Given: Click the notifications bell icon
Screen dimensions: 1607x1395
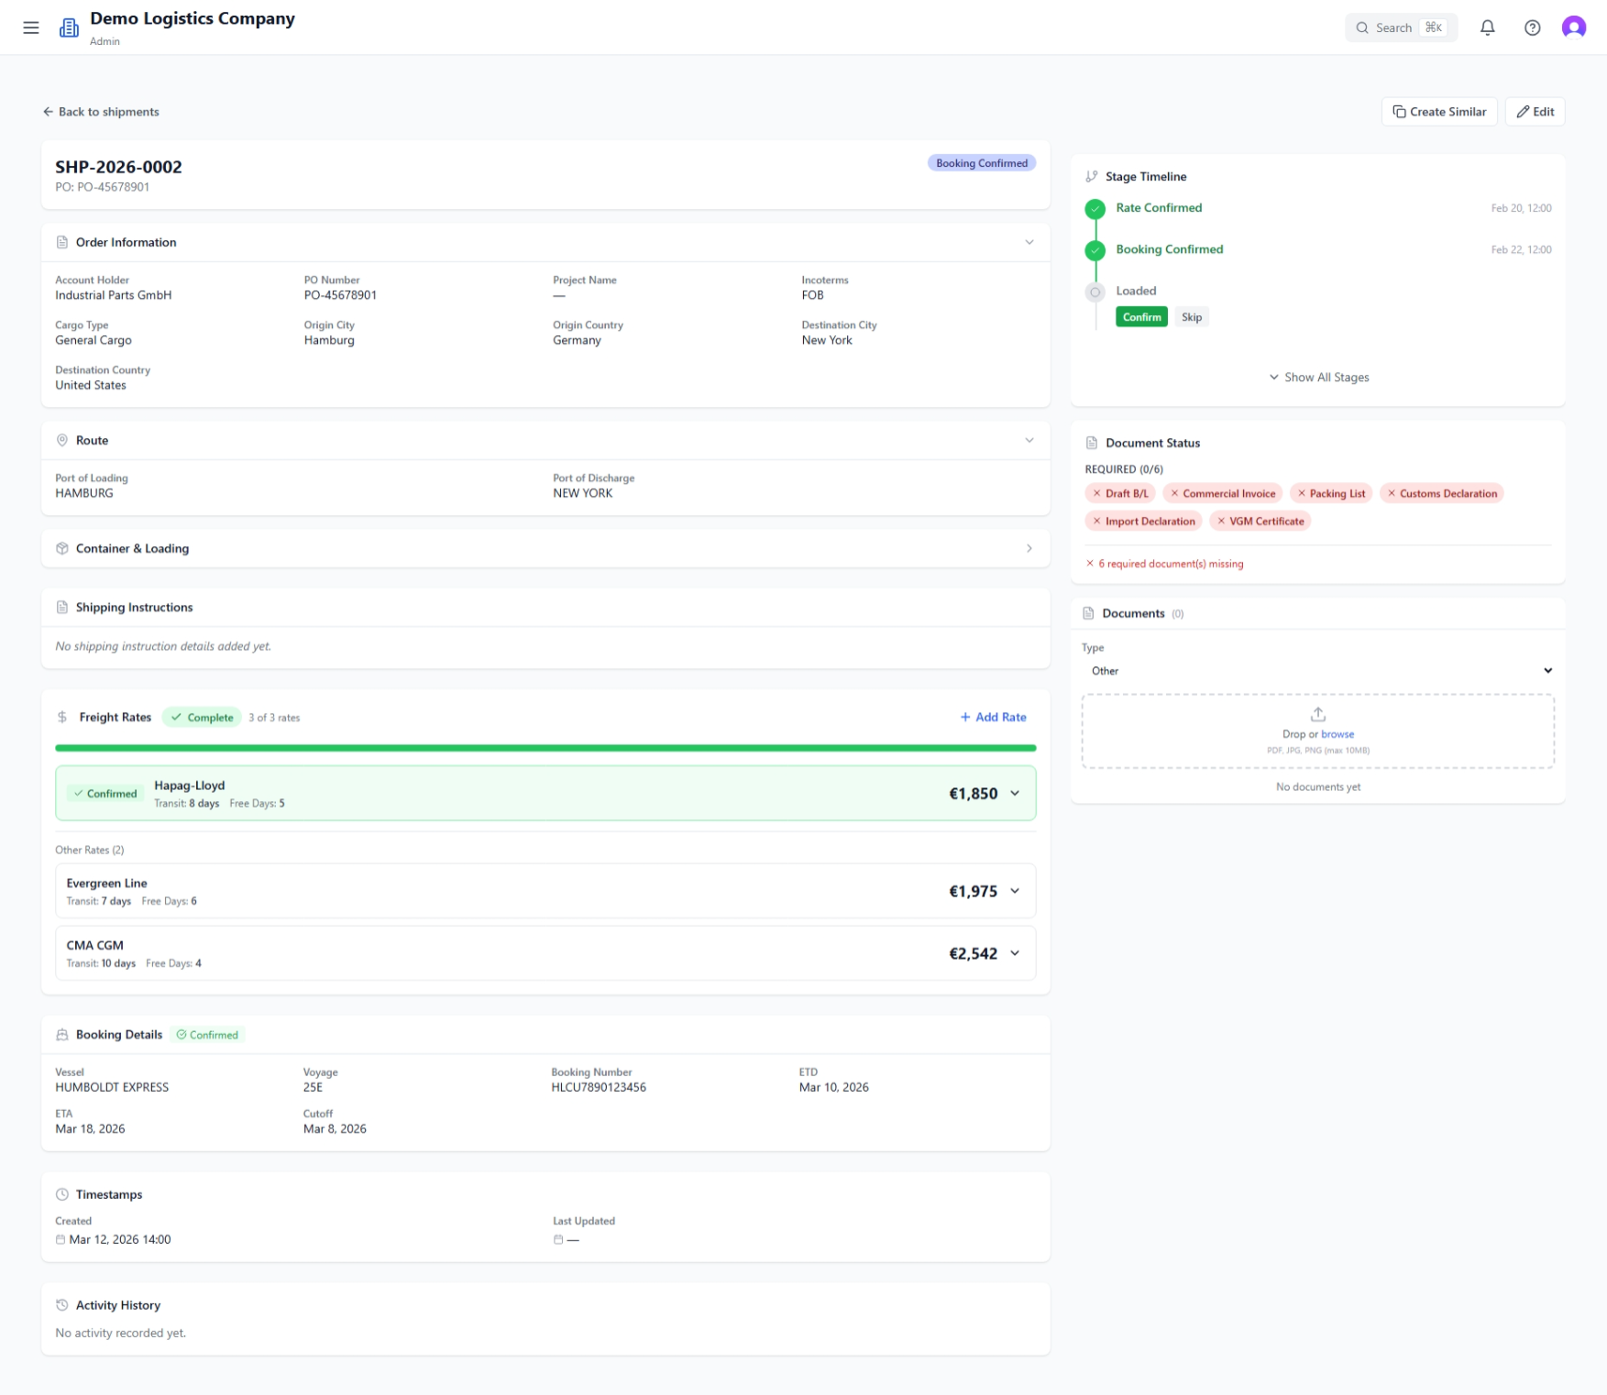Looking at the screenshot, I should pos(1487,27).
